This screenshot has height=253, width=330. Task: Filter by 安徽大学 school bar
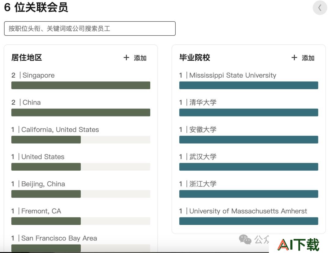click(249, 140)
